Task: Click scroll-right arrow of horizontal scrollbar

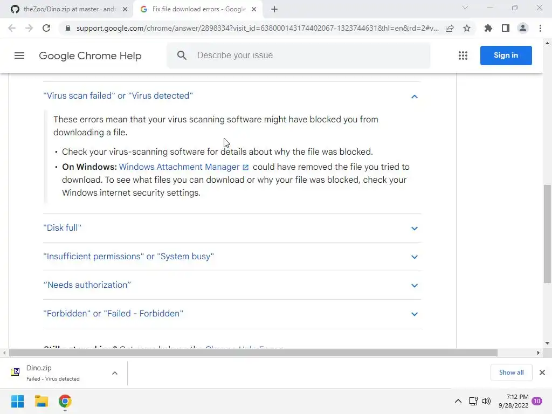Action: click(539, 353)
